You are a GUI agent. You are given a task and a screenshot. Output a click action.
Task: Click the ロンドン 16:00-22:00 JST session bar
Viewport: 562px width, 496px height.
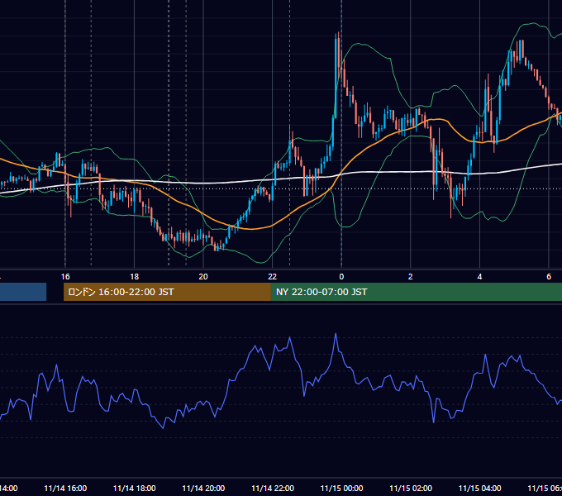167,292
